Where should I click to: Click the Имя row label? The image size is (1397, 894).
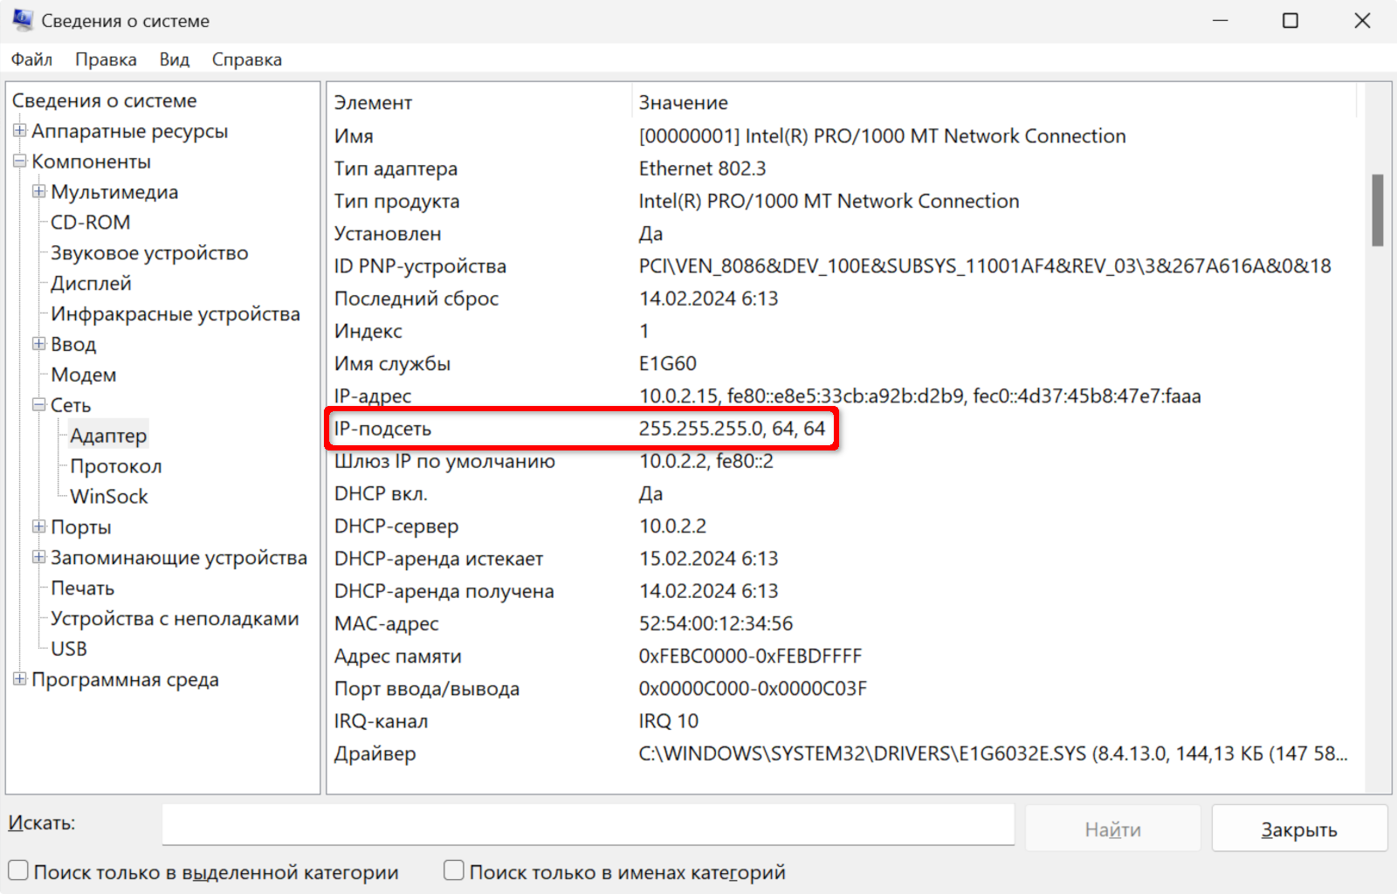point(354,136)
